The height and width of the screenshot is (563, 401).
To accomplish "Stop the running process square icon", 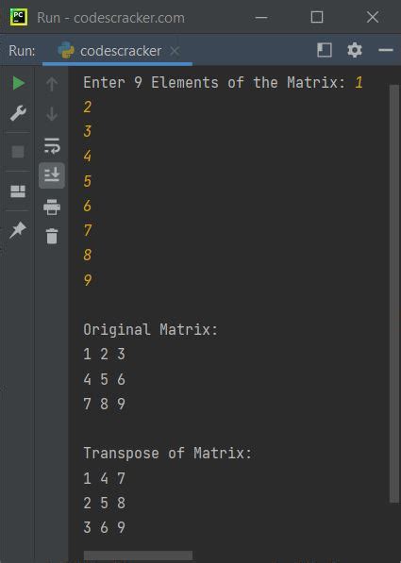I will click(18, 152).
